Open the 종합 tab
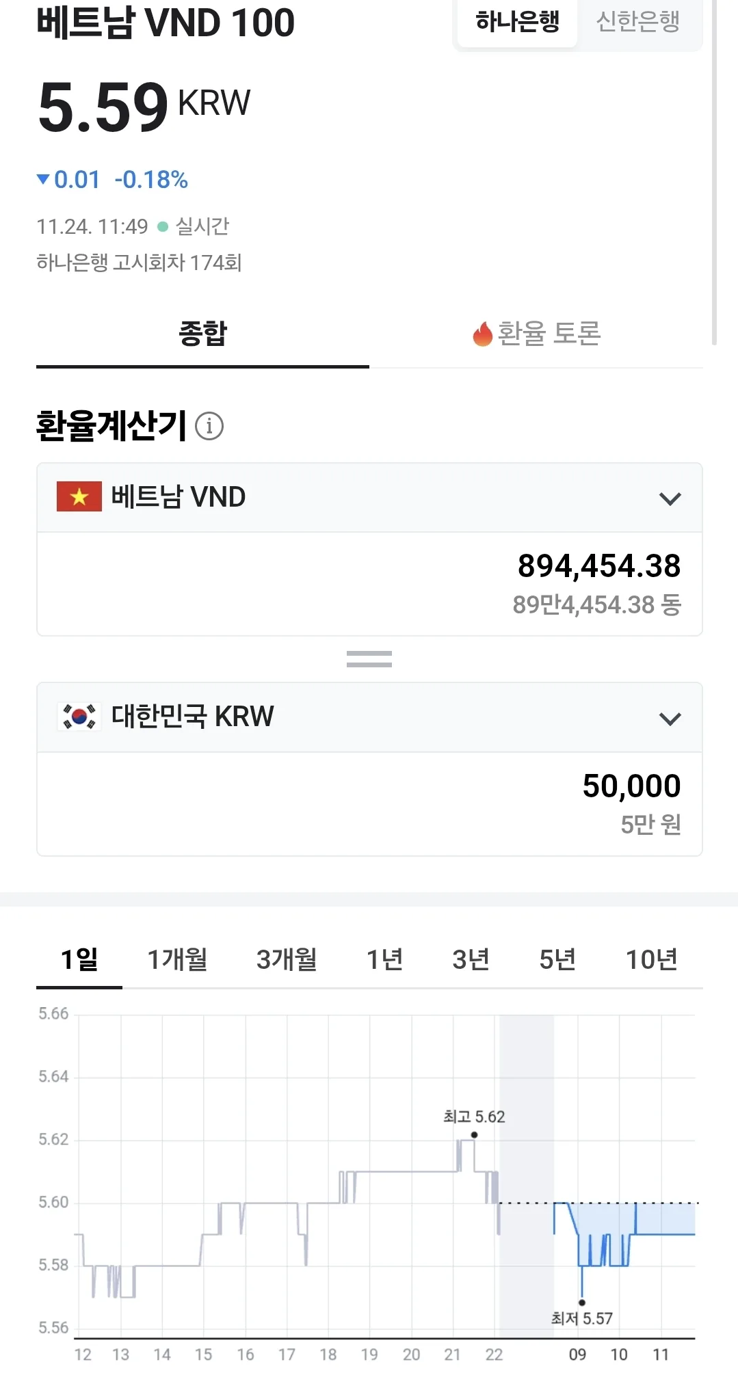738x1375 pixels. tap(202, 334)
